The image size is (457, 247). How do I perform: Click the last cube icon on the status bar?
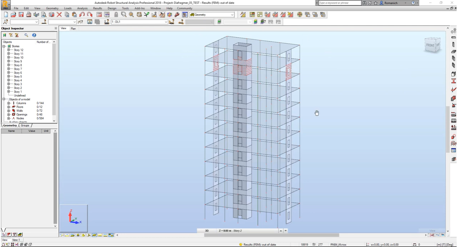click(x=30, y=245)
